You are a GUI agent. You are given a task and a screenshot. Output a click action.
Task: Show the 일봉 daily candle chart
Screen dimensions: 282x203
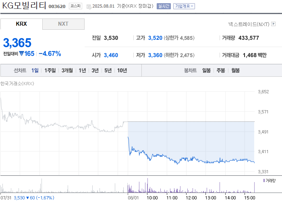(206, 70)
